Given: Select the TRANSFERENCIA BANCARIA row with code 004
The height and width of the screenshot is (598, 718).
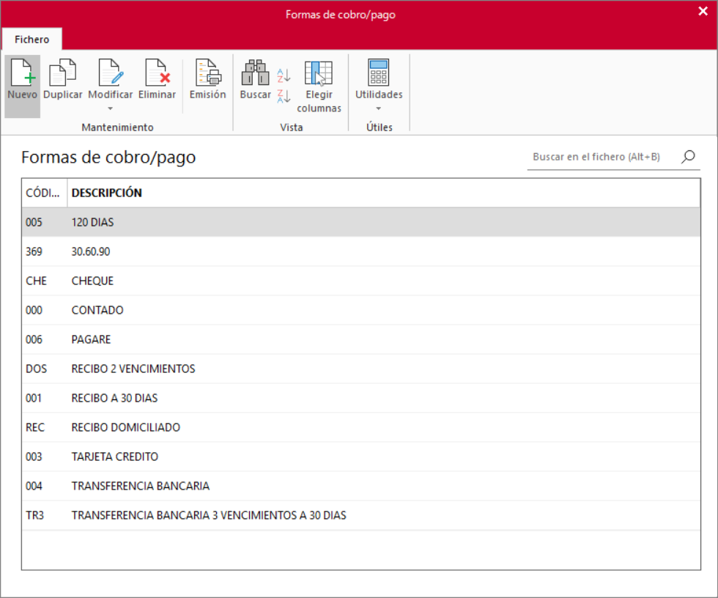Looking at the screenshot, I should tap(360, 486).
